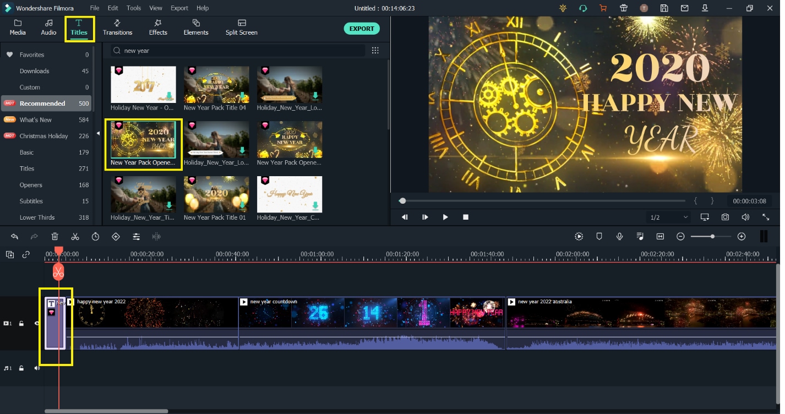Select the New Year Pack Title 01 thumbnail
The image size is (785, 414).
click(x=216, y=194)
